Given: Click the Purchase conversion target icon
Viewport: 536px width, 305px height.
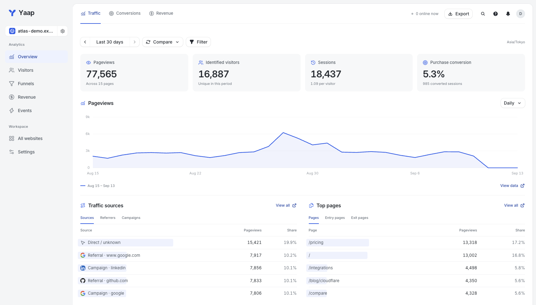Looking at the screenshot, I should [x=425, y=63].
